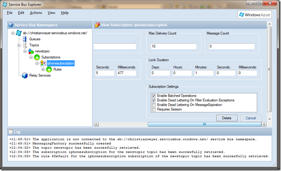Click the green plus Subscriptions icon
Viewport: 281px width, 171px height.
coord(37,57)
